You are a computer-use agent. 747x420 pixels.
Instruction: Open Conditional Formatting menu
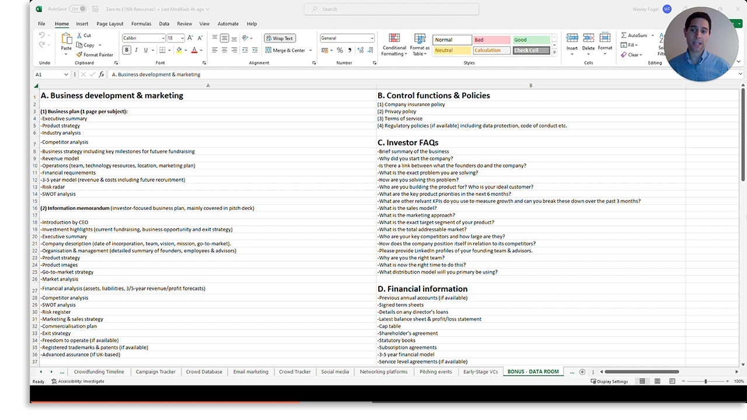point(395,45)
